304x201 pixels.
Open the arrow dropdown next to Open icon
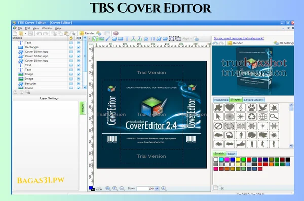click(x=25, y=33)
